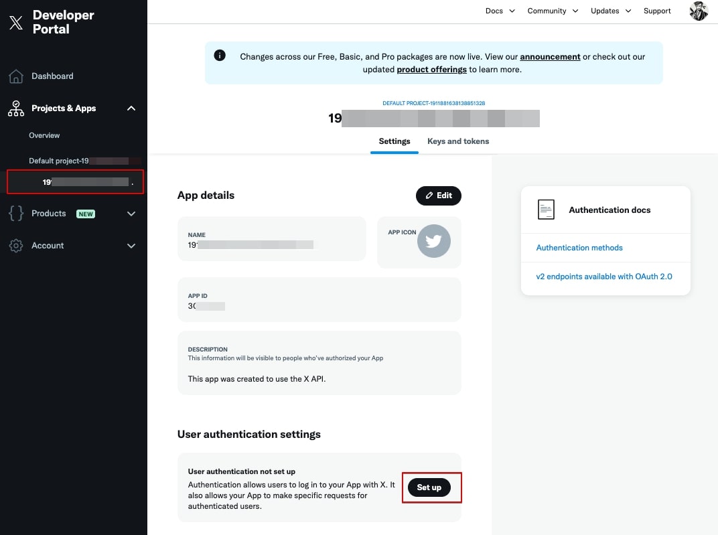Click the Developer Portal title
The width and height of the screenshot is (718, 535).
pyautogui.click(x=63, y=22)
